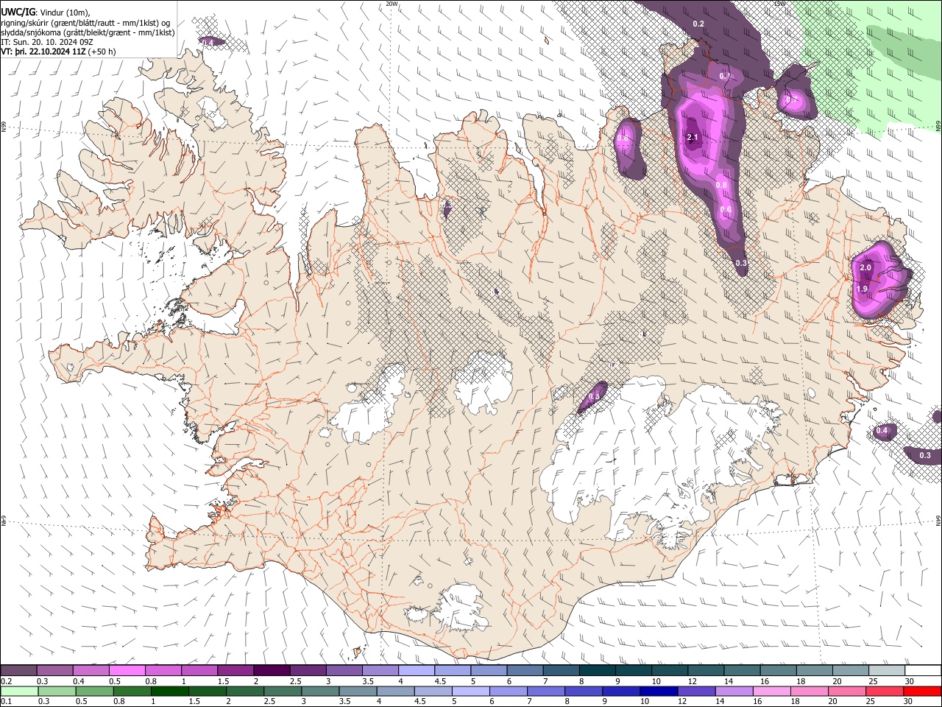942x707 pixels.
Task: Click the 0.6 value in the northern snow band
Action: 726,210
